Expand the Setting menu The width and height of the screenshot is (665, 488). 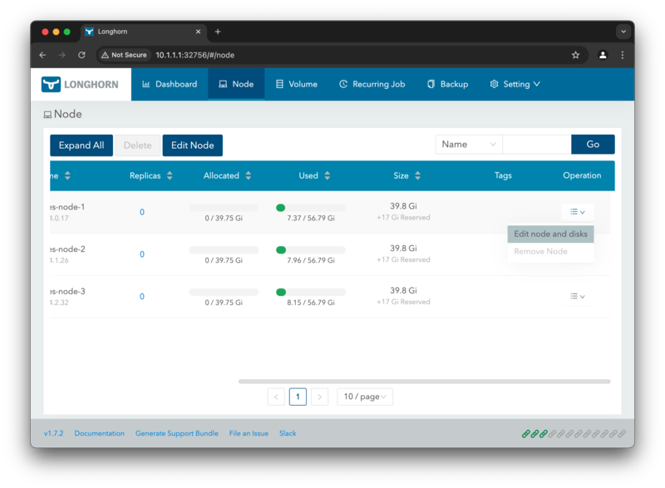point(515,84)
